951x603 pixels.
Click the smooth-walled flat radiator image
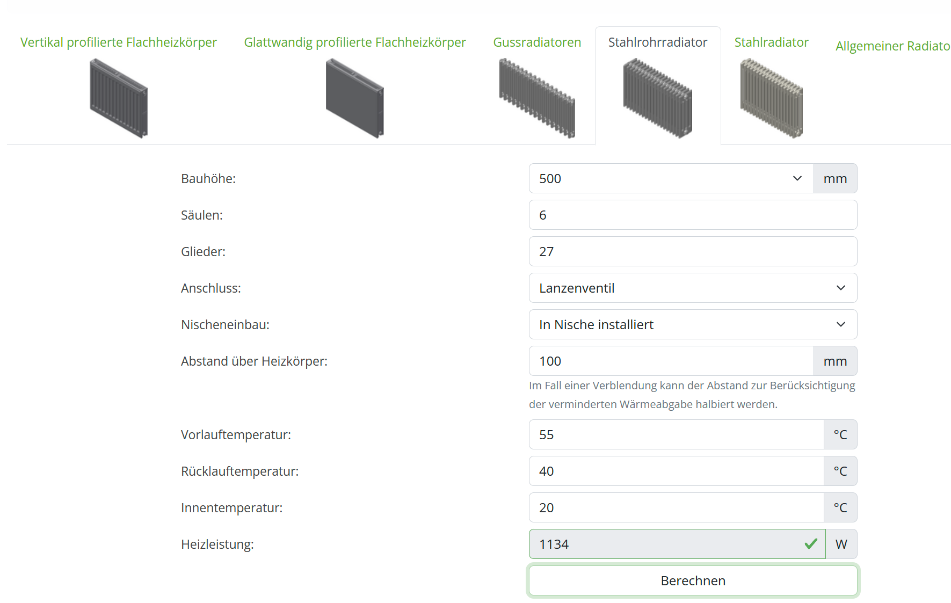355,98
